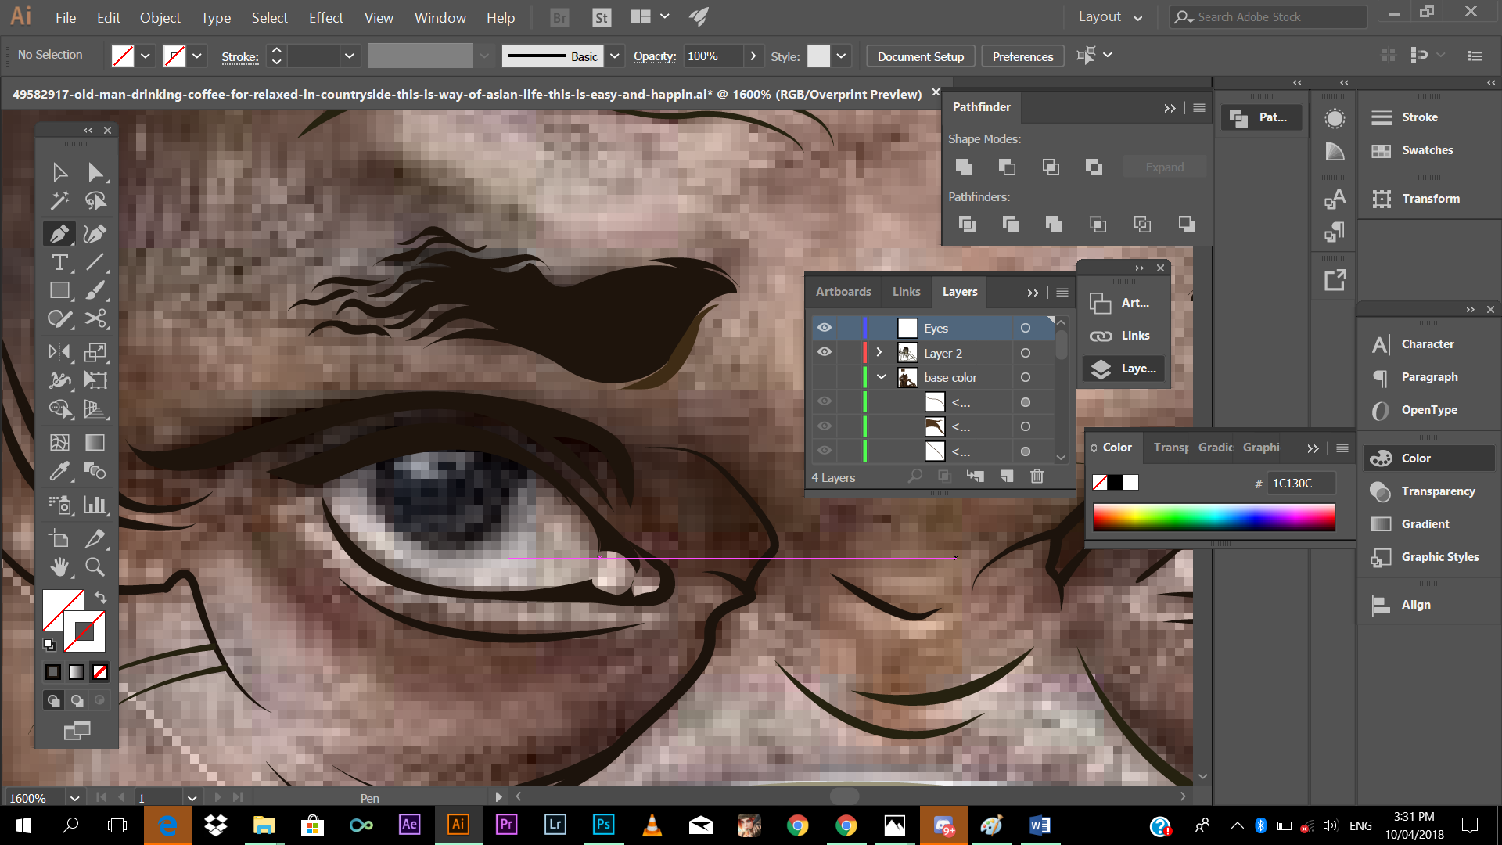Select the Rectangle tool
This screenshot has height=845, width=1502.
pos(59,290)
